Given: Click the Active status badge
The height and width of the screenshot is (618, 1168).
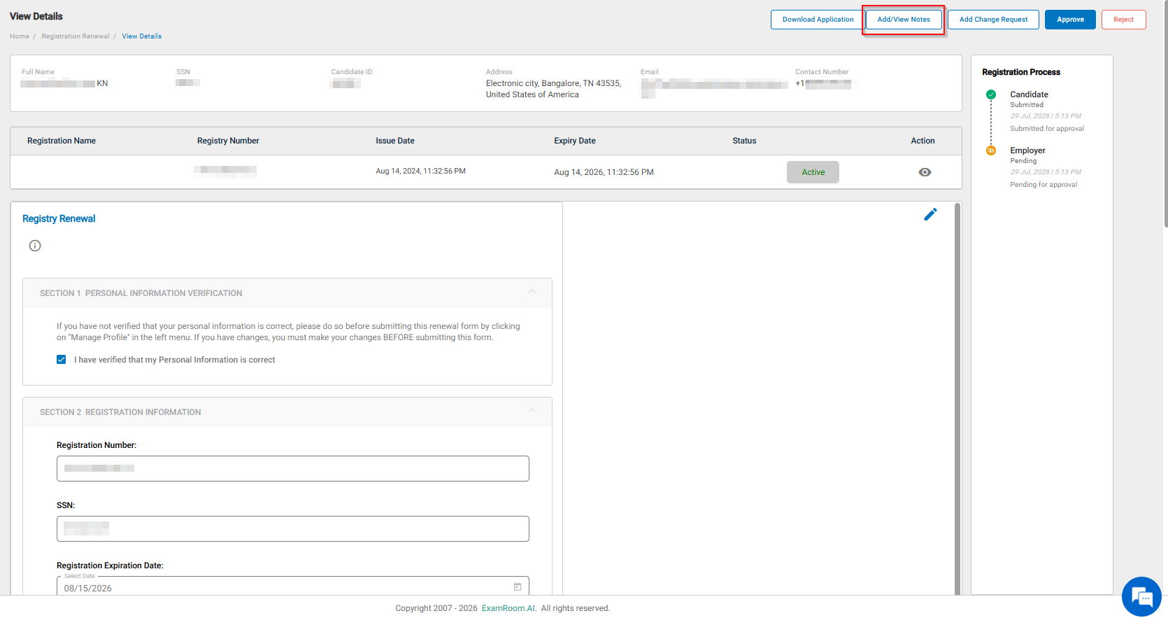Looking at the screenshot, I should pos(813,172).
